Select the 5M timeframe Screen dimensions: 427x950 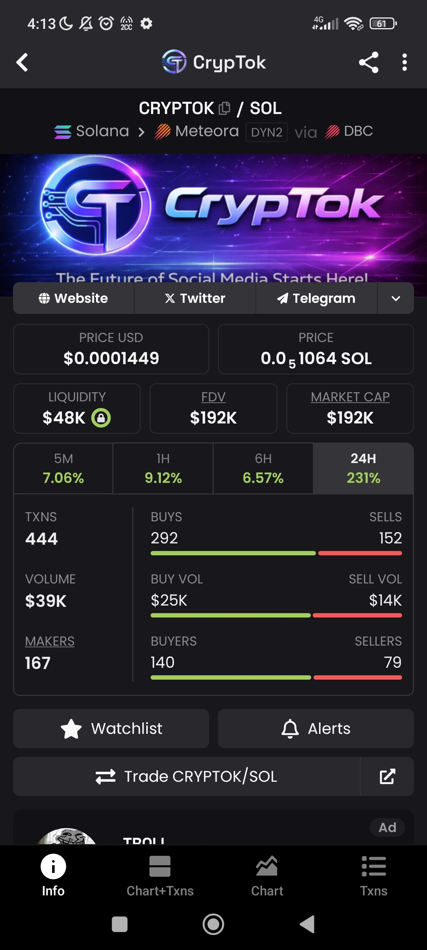pyautogui.click(x=63, y=468)
